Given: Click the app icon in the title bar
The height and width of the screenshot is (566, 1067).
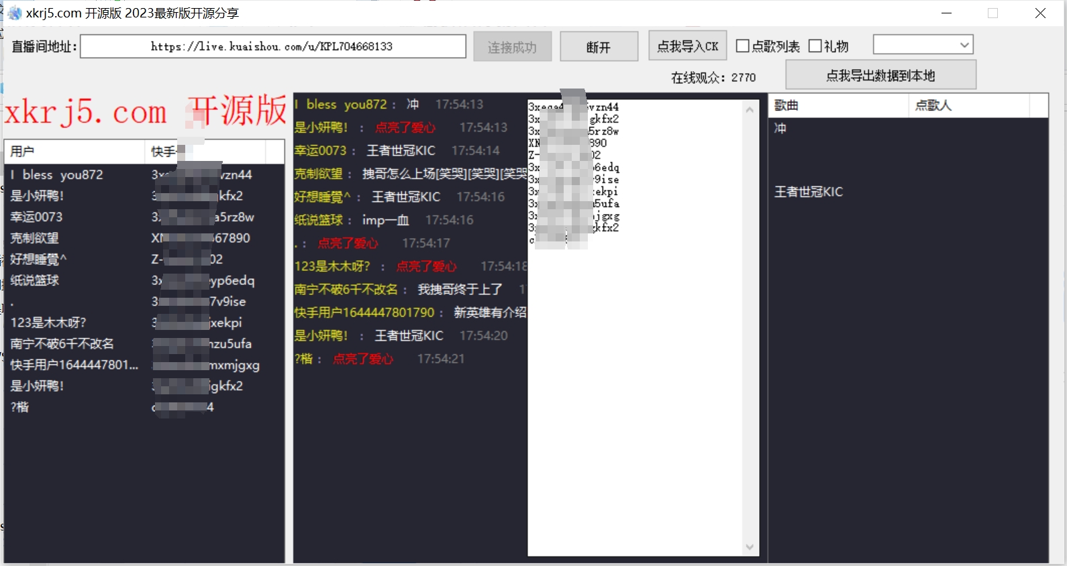Looking at the screenshot, I should tap(14, 13).
